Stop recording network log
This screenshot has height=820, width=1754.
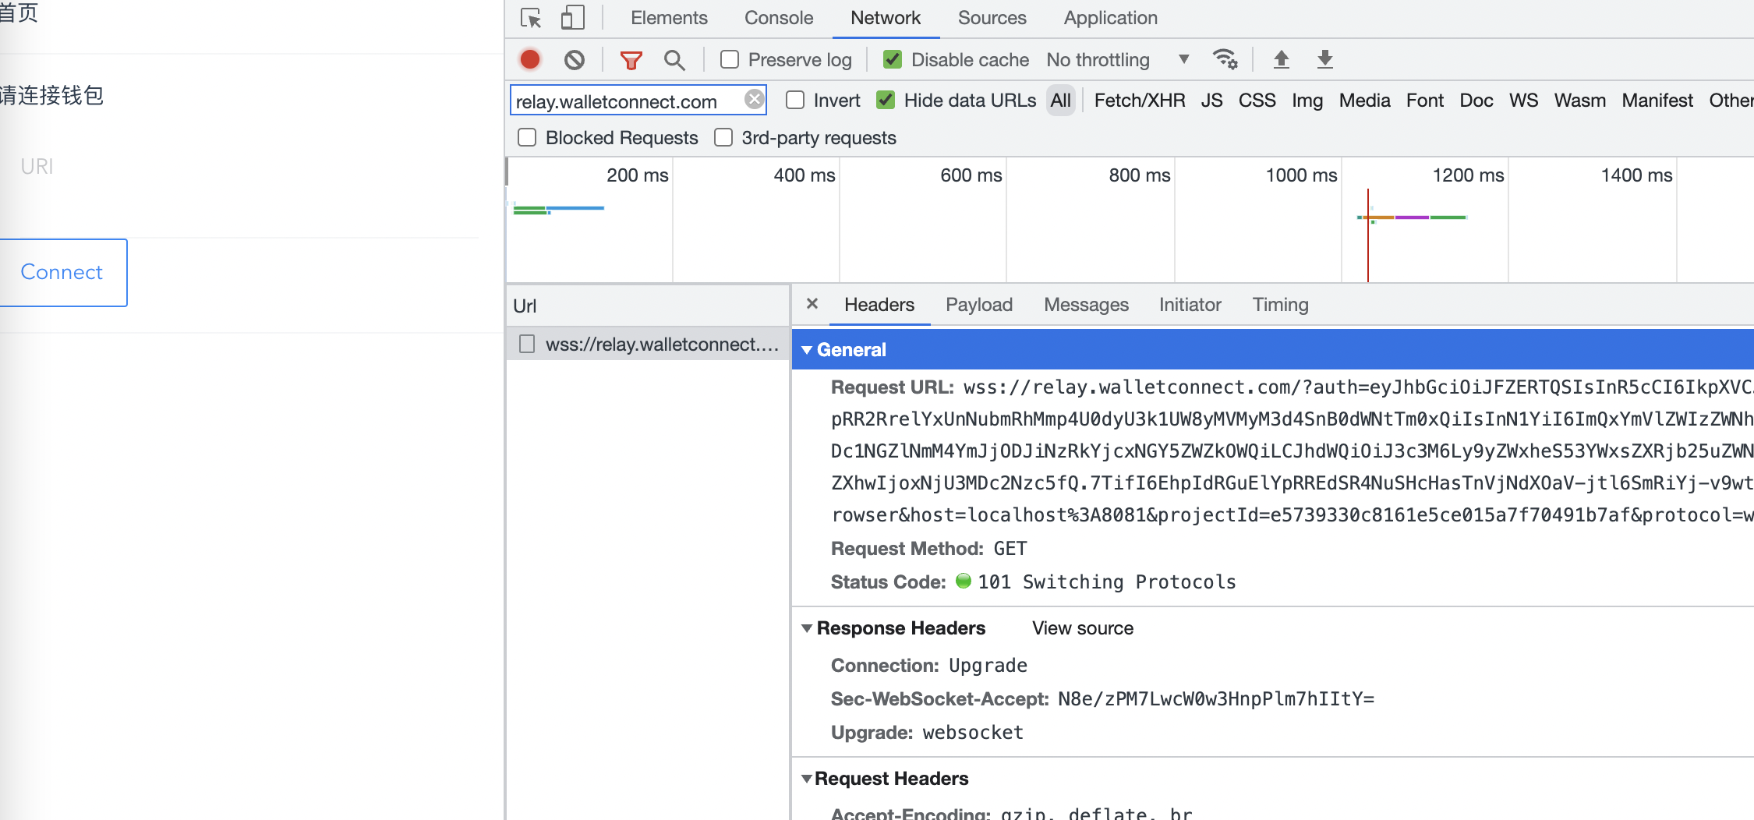[530, 59]
